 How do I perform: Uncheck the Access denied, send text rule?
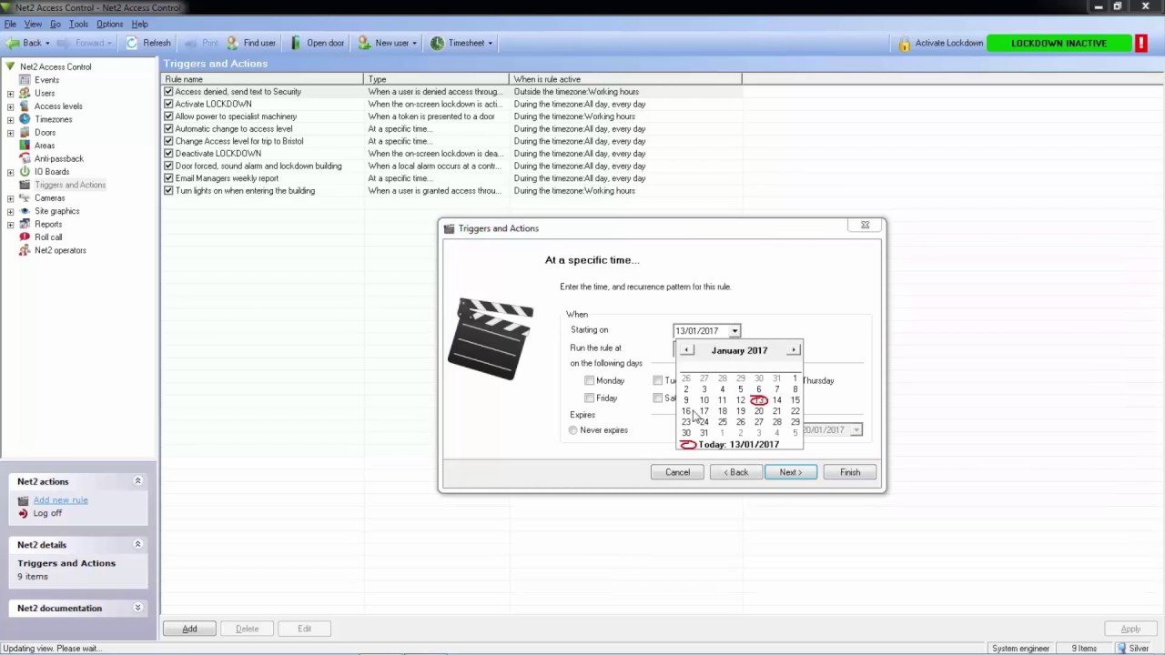(x=168, y=92)
